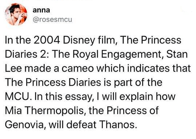Click the word "Genovia," in the last line
This screenshot has height=139, width=196.
pos(25,125)
